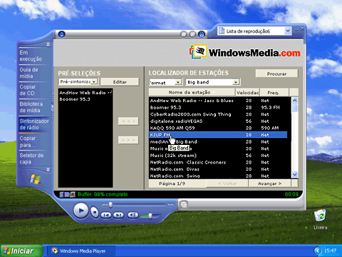The width and height of the screenshot is (342, 257).
Task: Sort by Nome da estação column
Action: pyautogui.click(x=192, y=92)
